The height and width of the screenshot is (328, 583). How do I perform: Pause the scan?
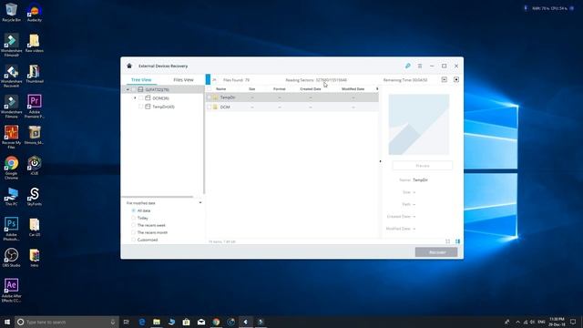coord(445,79)
